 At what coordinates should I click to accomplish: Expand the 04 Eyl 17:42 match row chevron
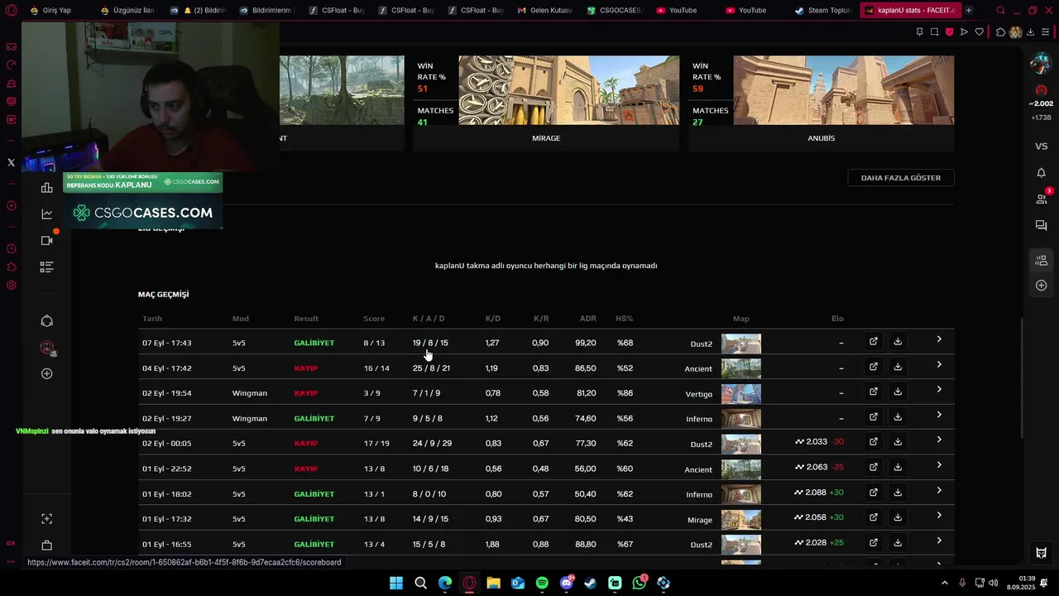[939, 364]
